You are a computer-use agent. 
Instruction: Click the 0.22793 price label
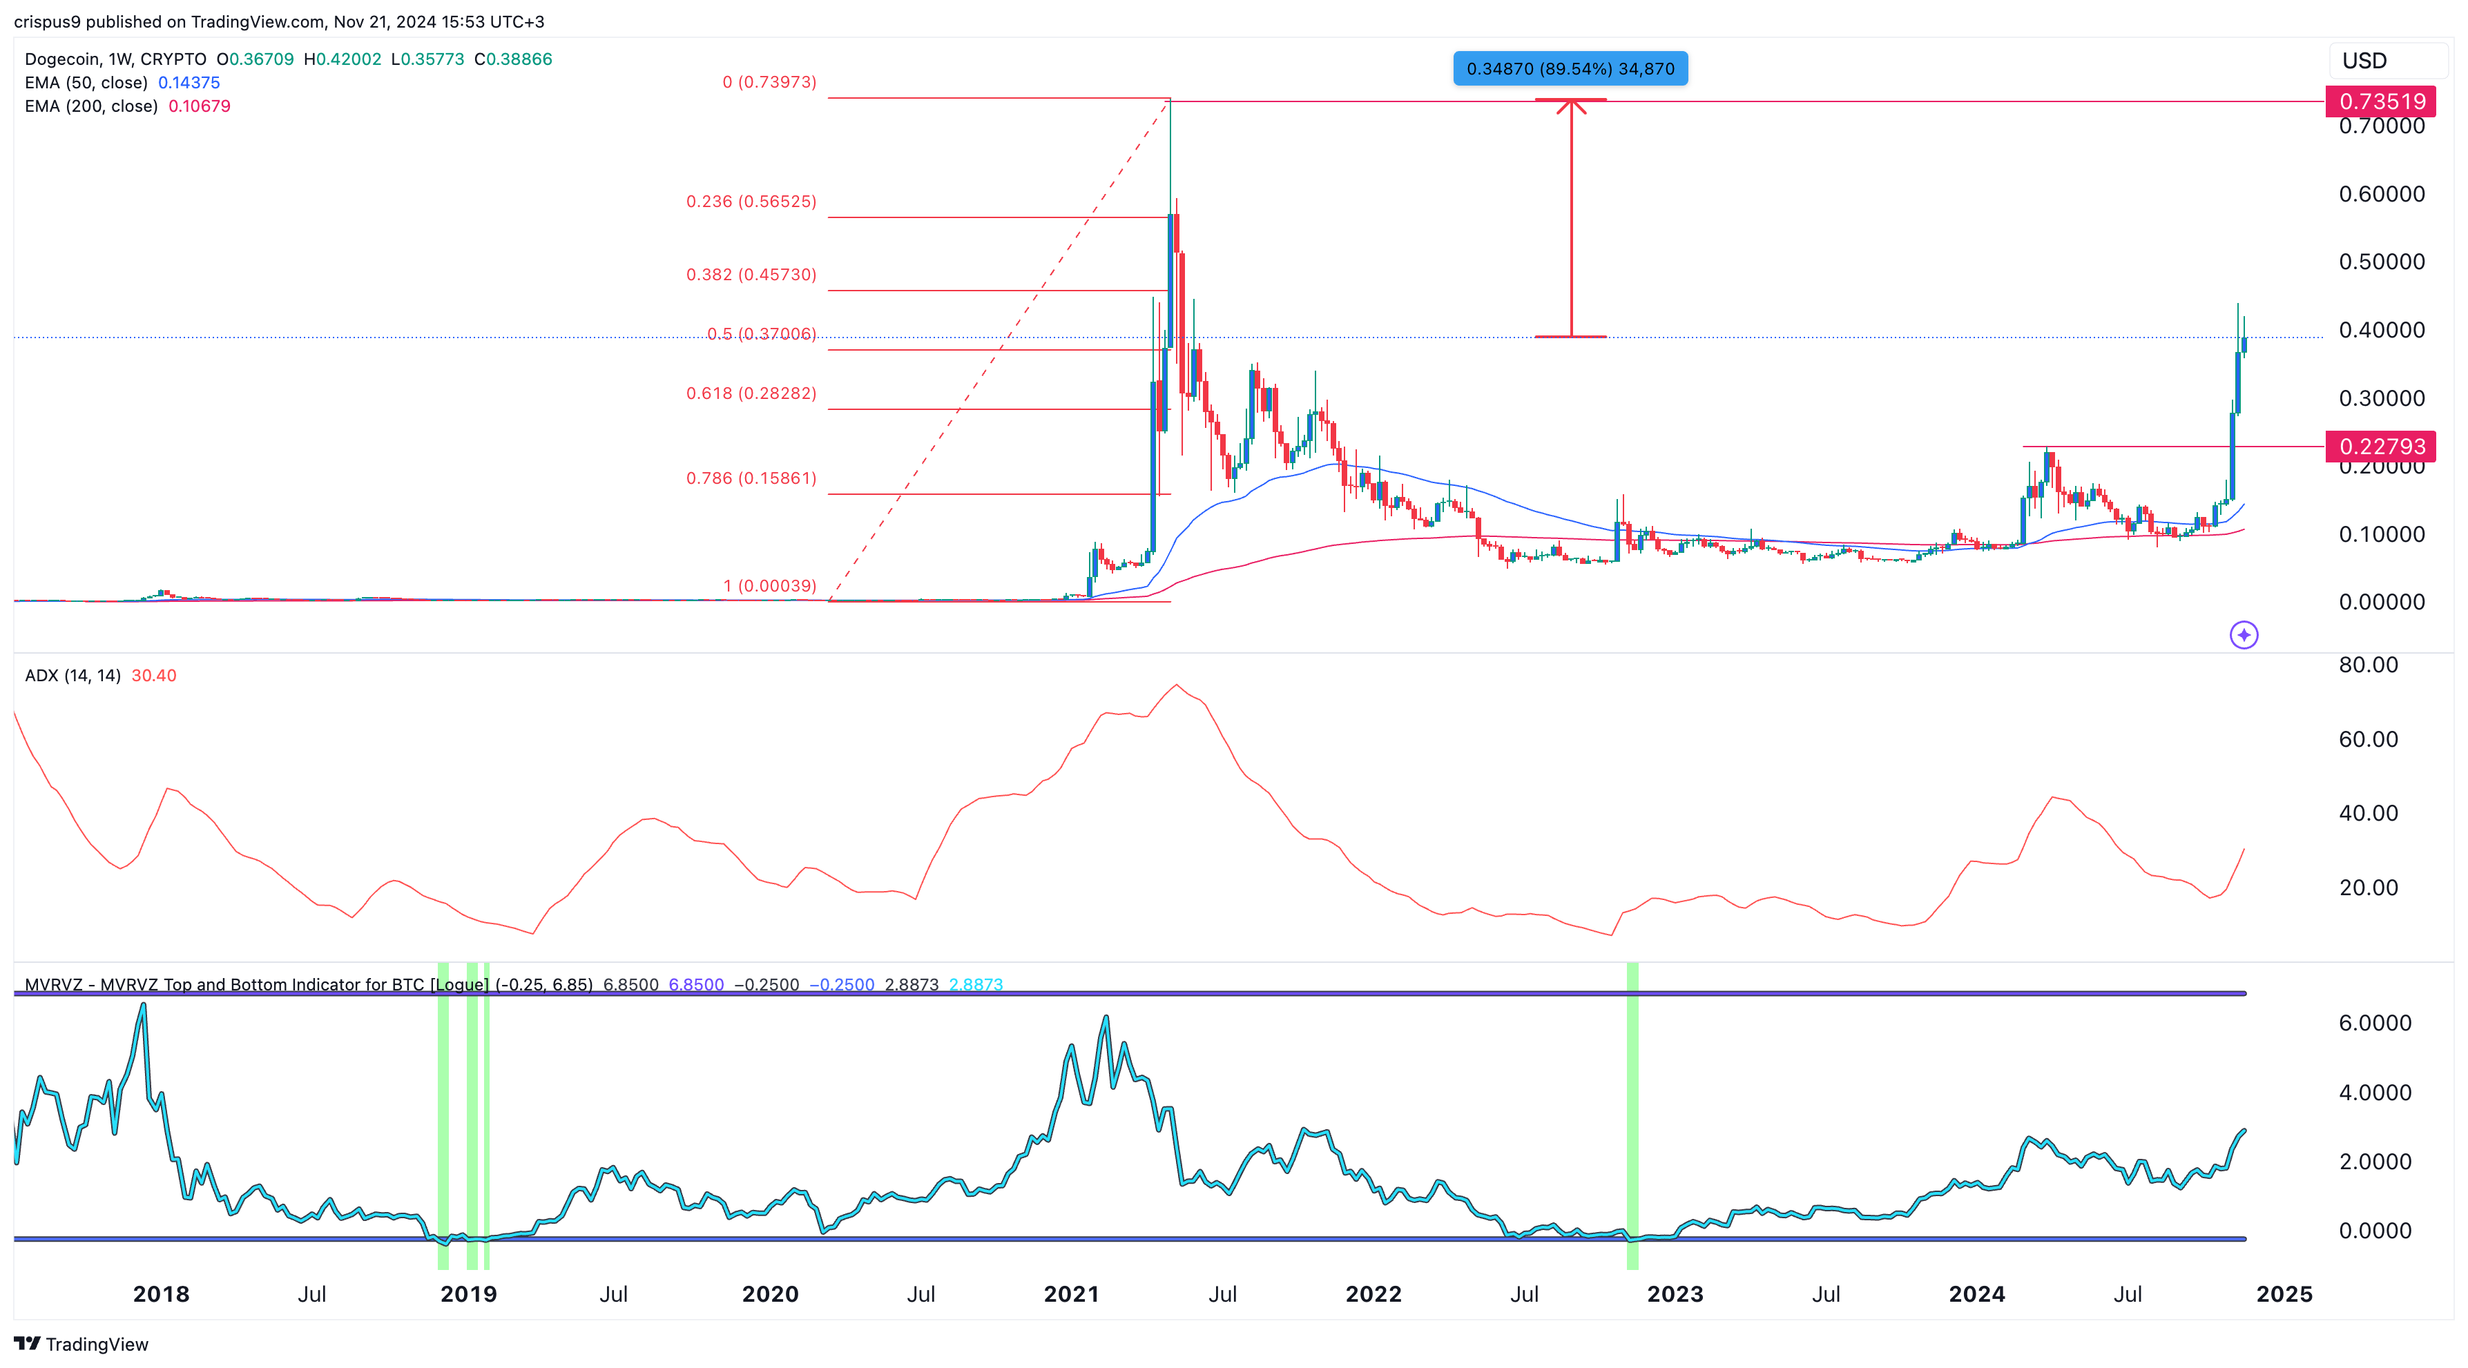point(2382,446)
